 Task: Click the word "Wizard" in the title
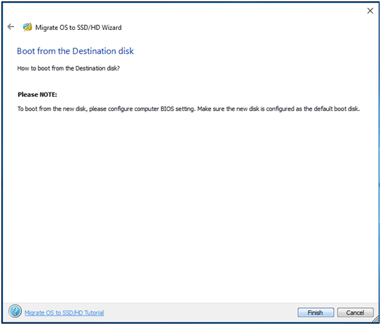(x=111, y=28)
